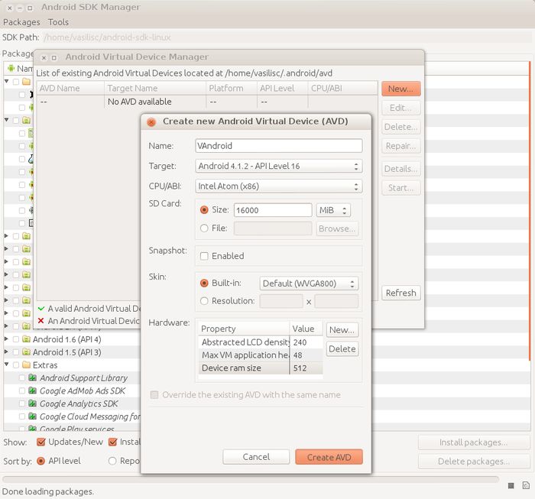Image resolution: width=535 pixels, height=499 pixels.
Task: Select Sort by API level radio button
Action: tap(41, 461)
